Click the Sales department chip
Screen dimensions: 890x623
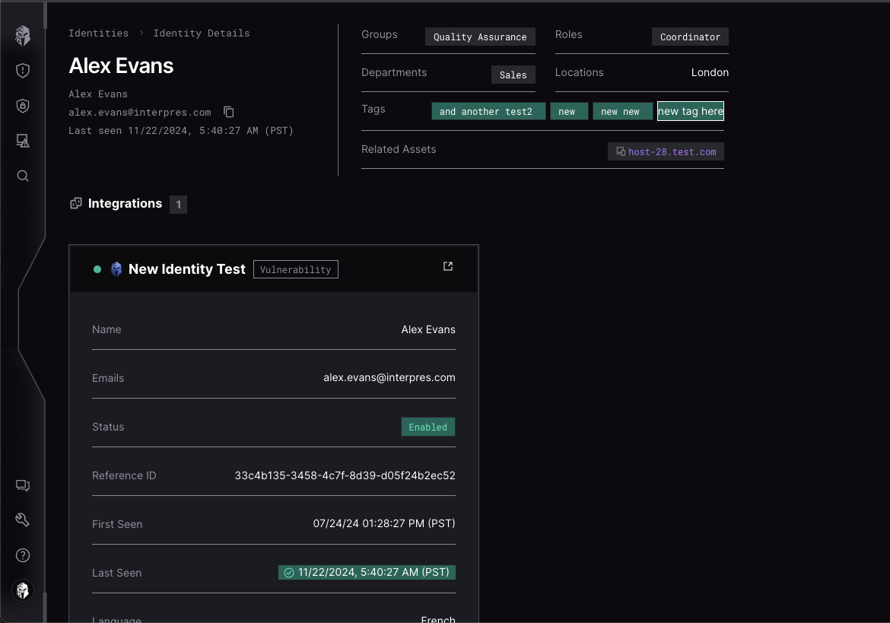coord(513,75)
